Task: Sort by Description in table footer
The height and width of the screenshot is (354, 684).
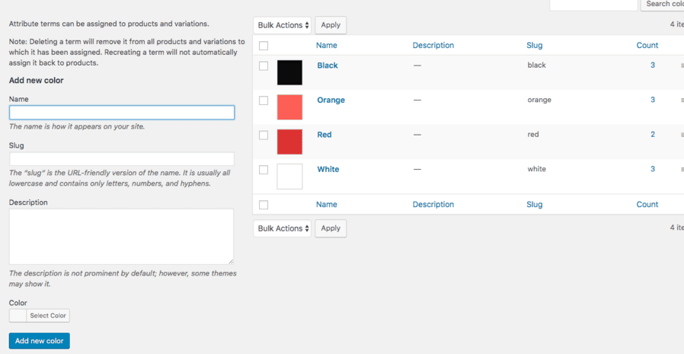Action: click(433, 205)
